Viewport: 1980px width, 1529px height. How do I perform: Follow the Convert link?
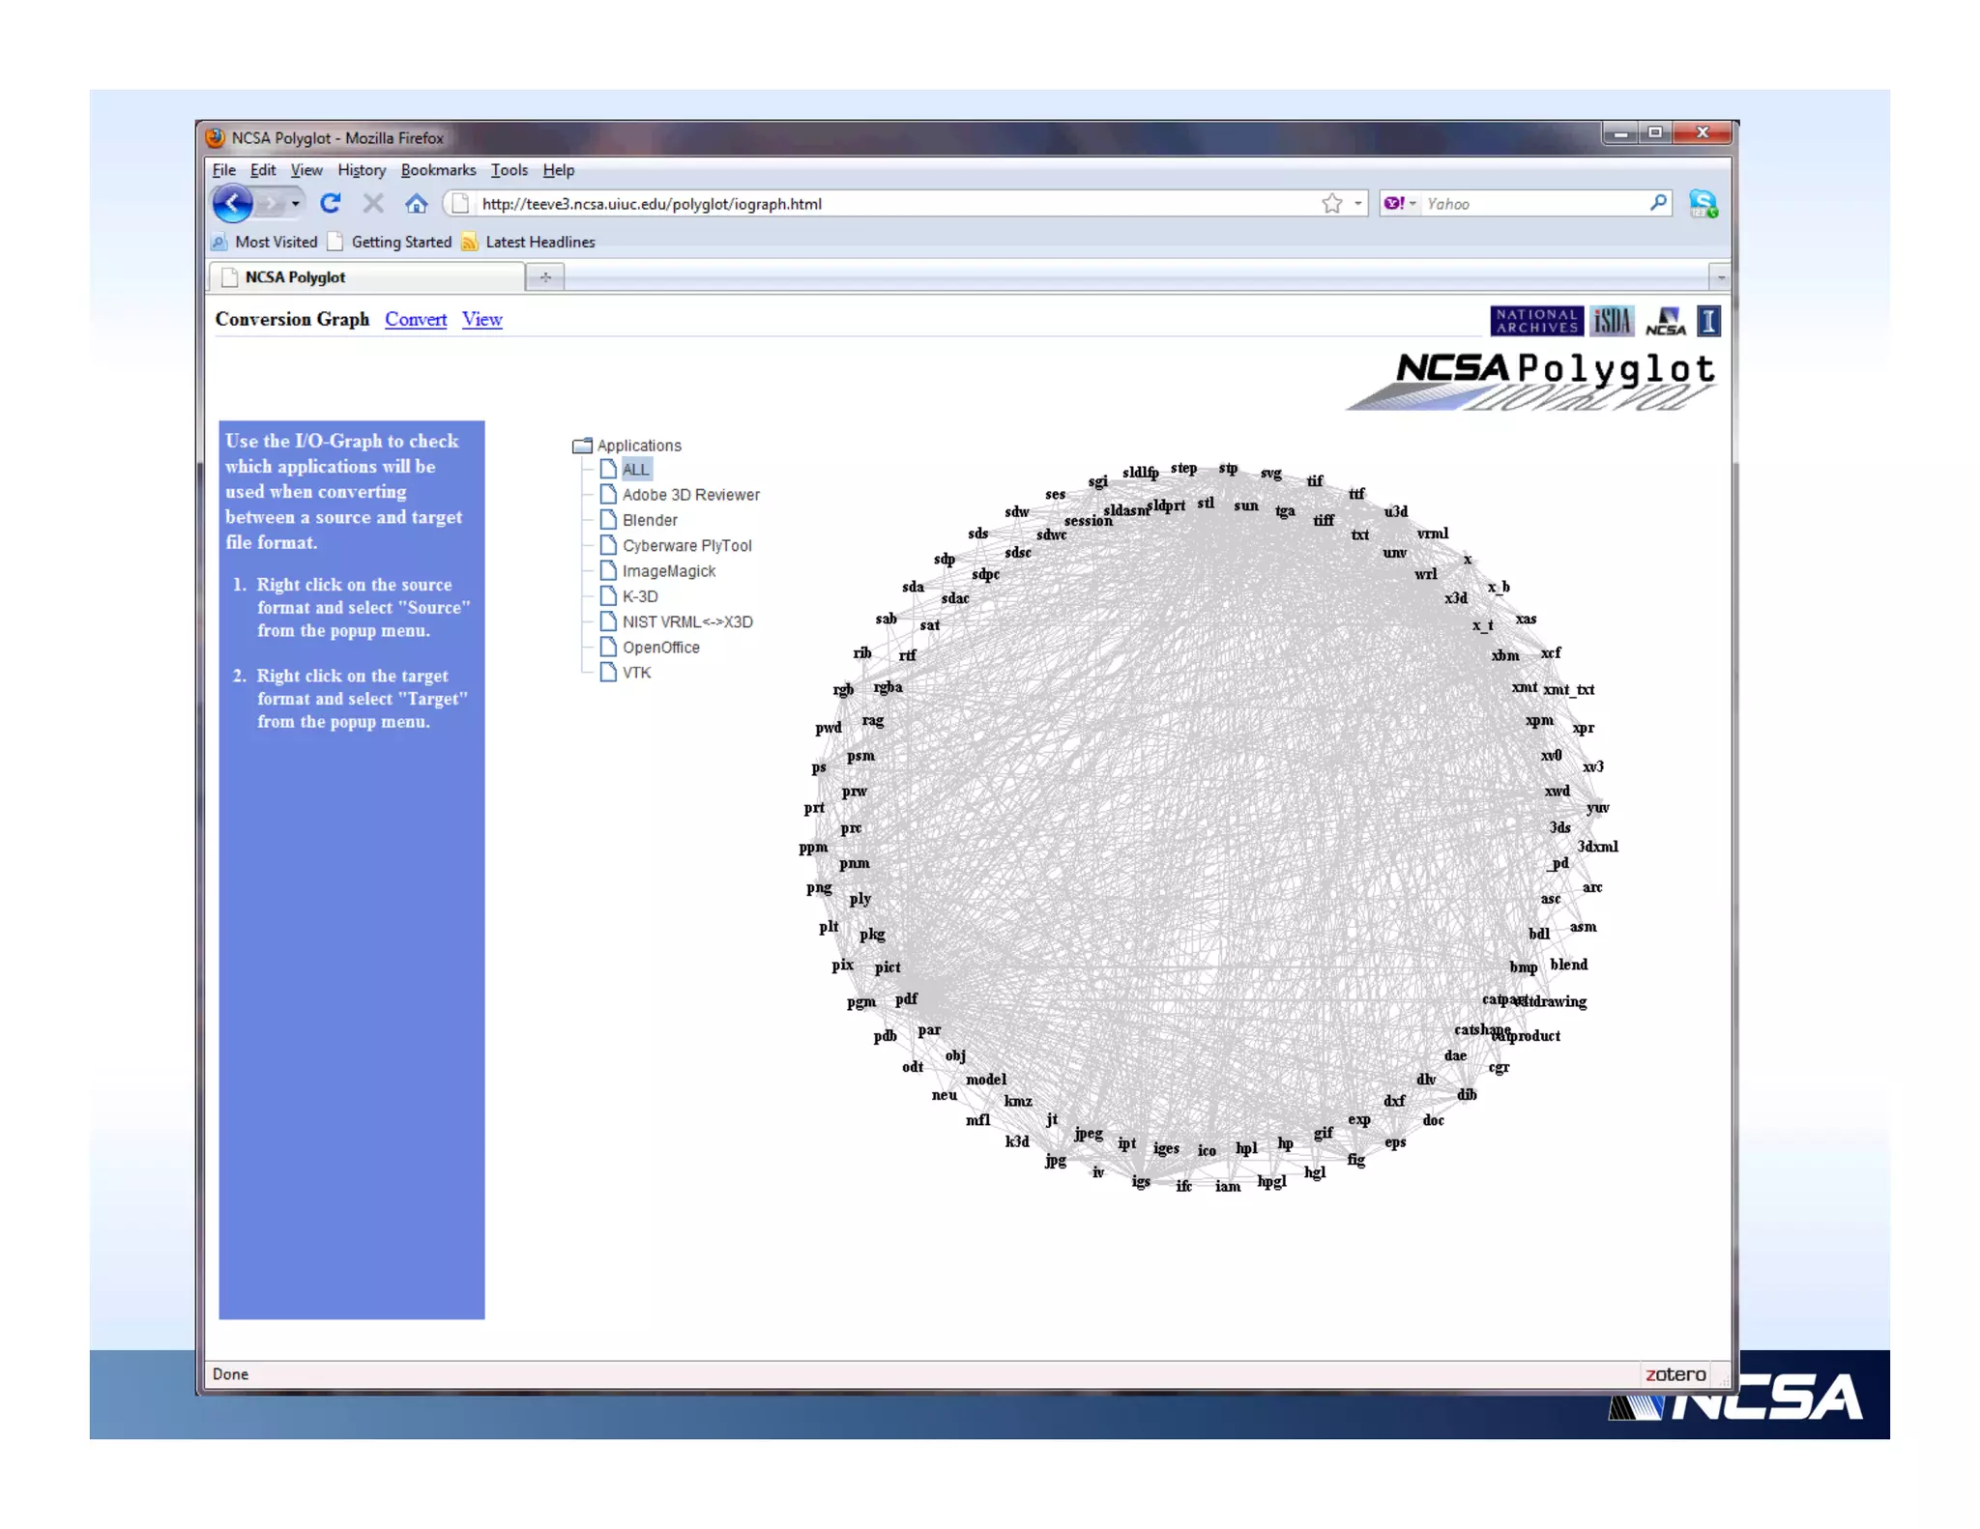[416, 320]
